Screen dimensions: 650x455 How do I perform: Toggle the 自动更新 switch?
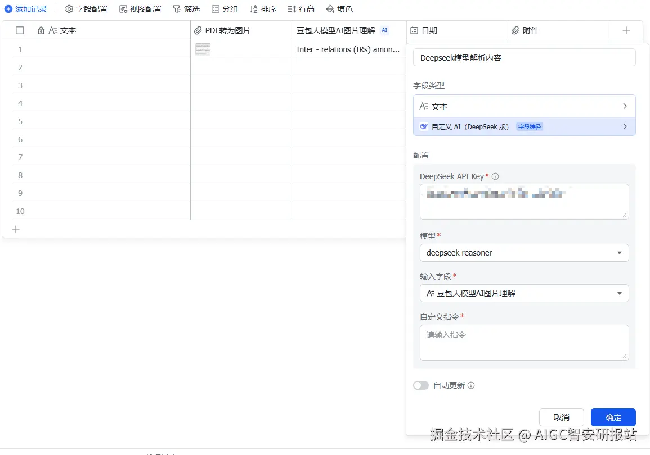click(x=421, y=385)
